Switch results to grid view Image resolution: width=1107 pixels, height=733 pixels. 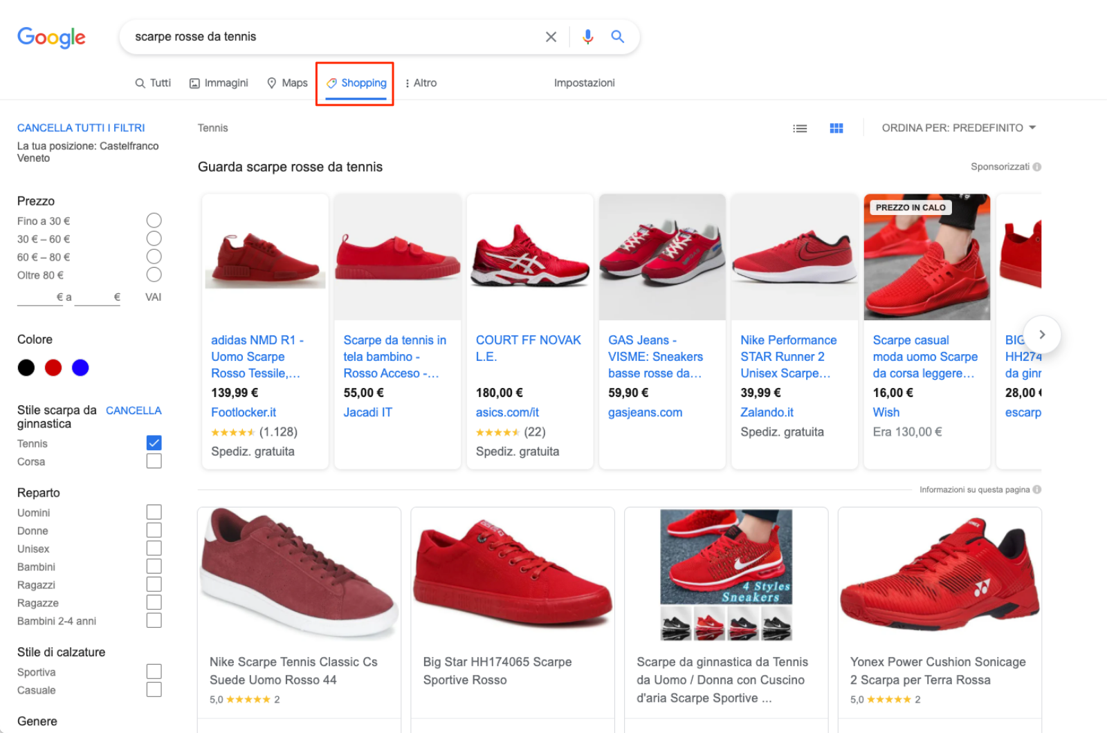tap(836, 127)
